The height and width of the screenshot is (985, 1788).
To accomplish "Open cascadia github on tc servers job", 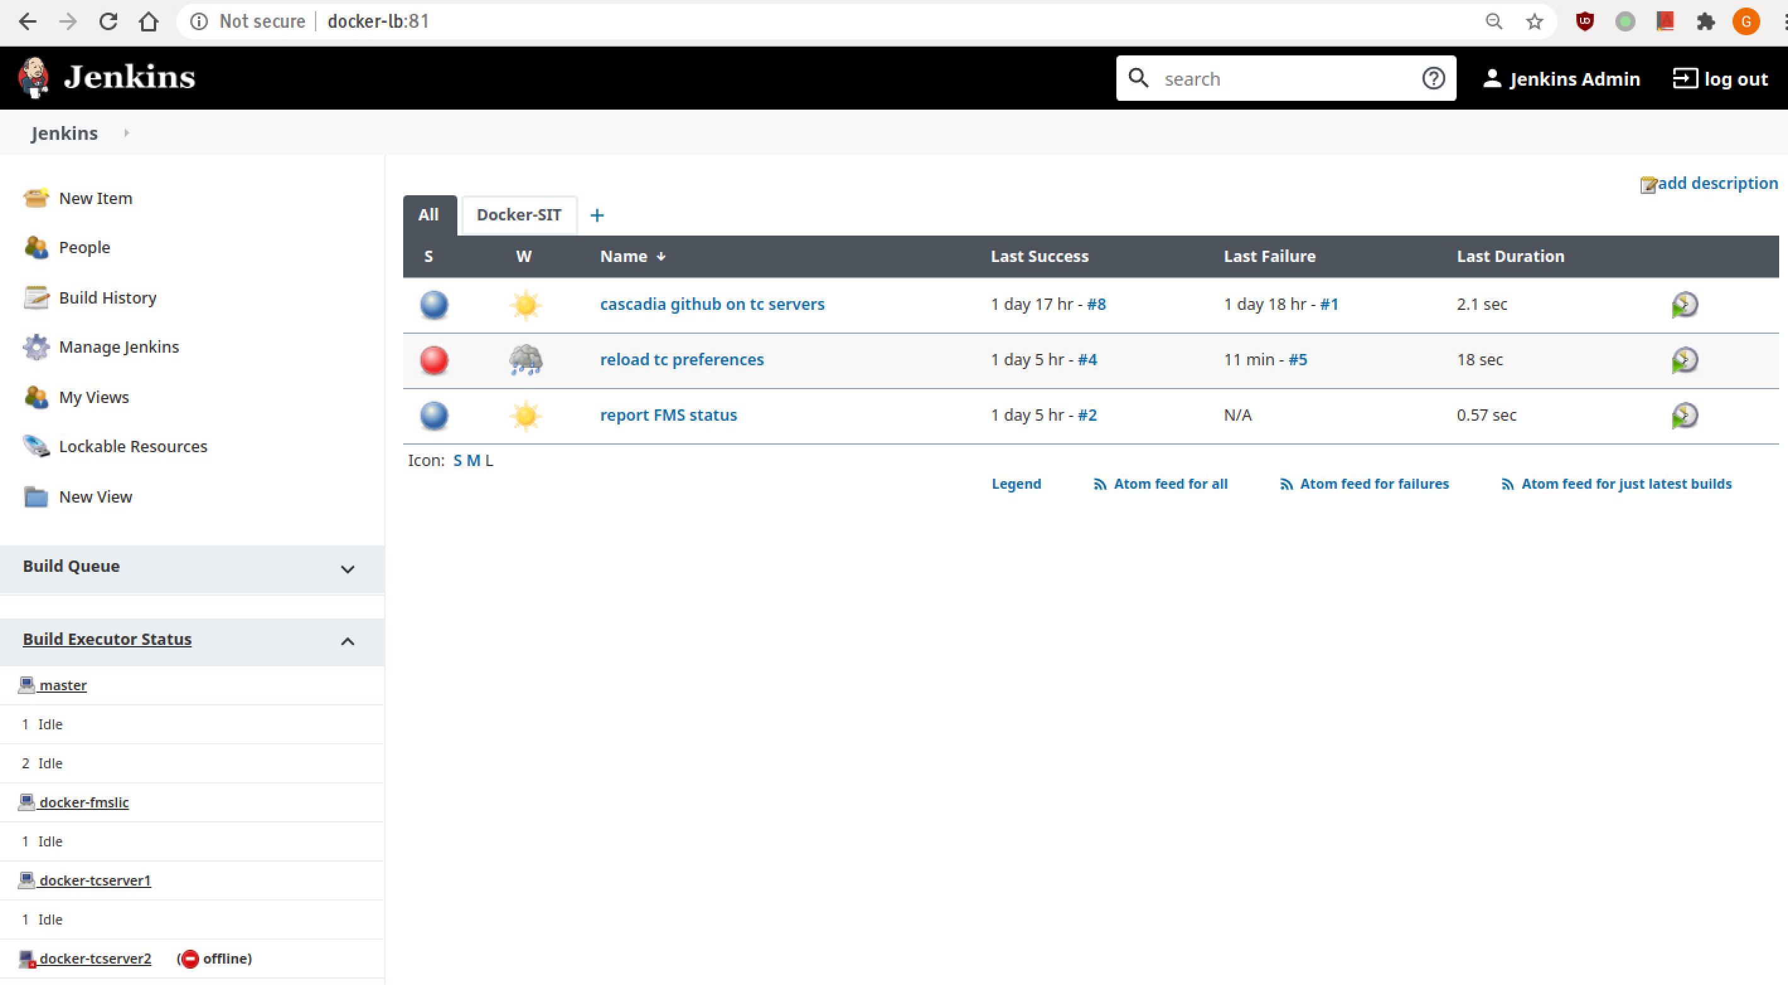I will pos(712,305).
